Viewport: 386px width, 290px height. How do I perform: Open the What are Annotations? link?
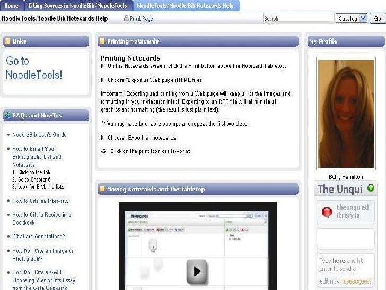coord(39,236)
